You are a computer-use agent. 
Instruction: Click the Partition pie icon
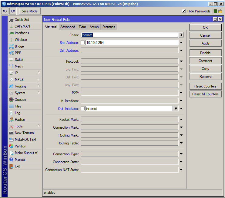coord(11,146)
